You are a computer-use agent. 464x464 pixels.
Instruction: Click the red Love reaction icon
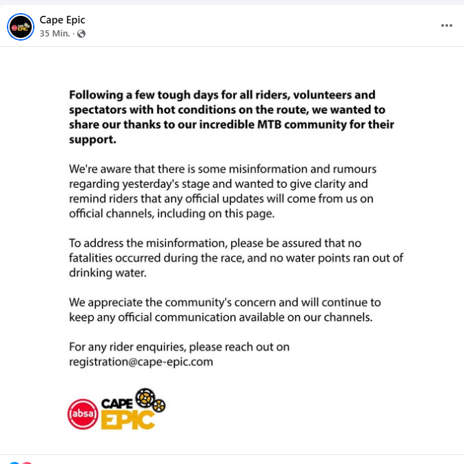(26, 462)
